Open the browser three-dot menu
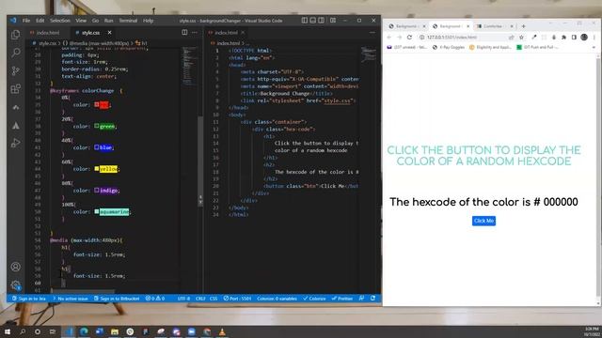The width and height of the screenshot is (602, 338). pyautogui.click(x=594, y=38)
